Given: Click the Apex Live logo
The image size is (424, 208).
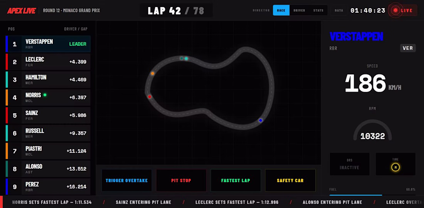Looking at the screenshot, I should click(x=22, y=10).
